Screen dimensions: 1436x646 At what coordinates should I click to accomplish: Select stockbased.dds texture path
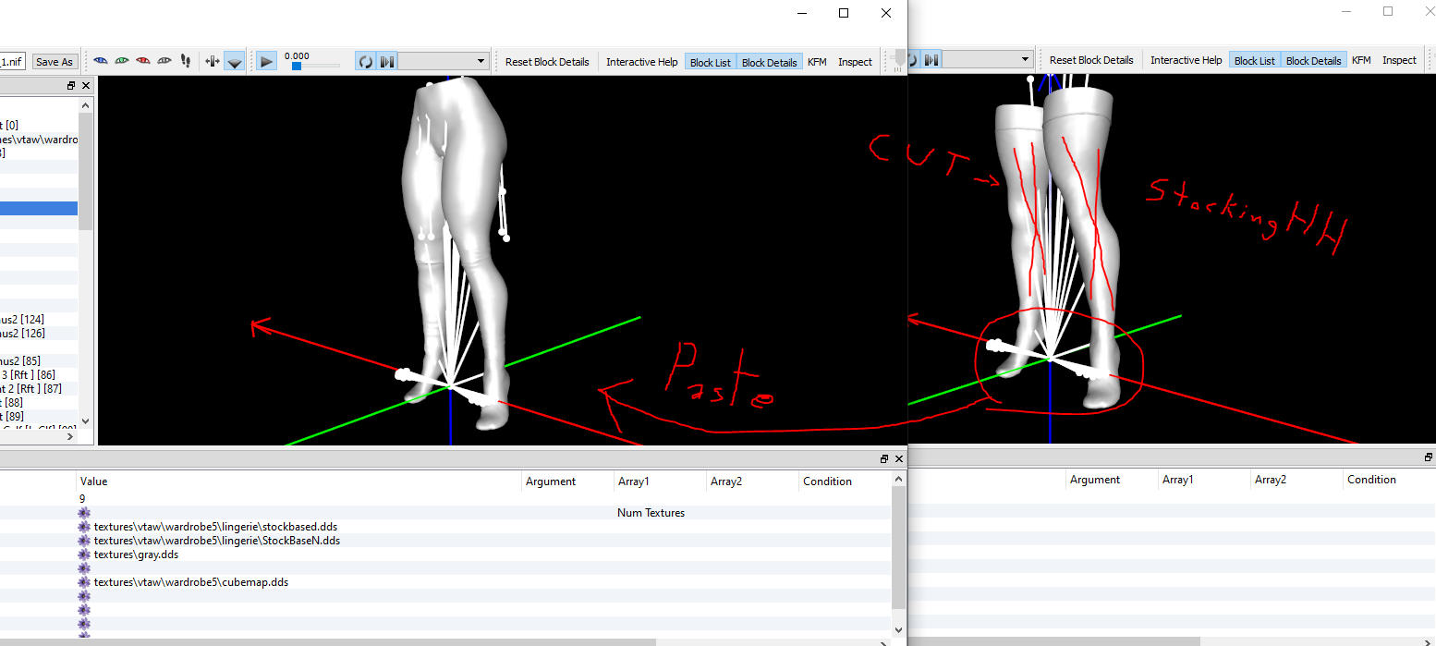(x=215, y=527)
